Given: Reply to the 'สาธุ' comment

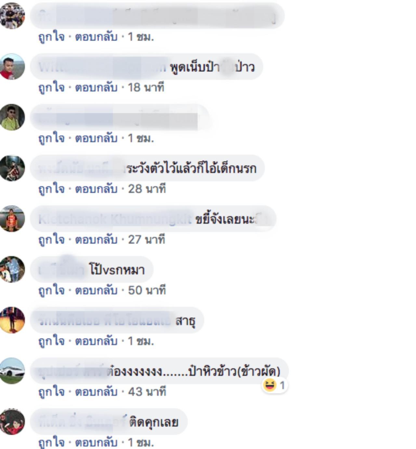Looking at the screenshot, I should [x=96, y=341].
